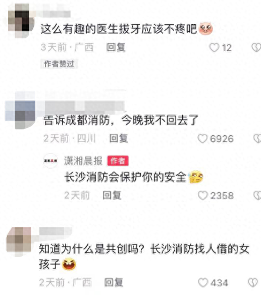The height and width of the screenshot is (297, 261).
Task: Like the comment with 434 likes
Action: [x=203, y=283]
